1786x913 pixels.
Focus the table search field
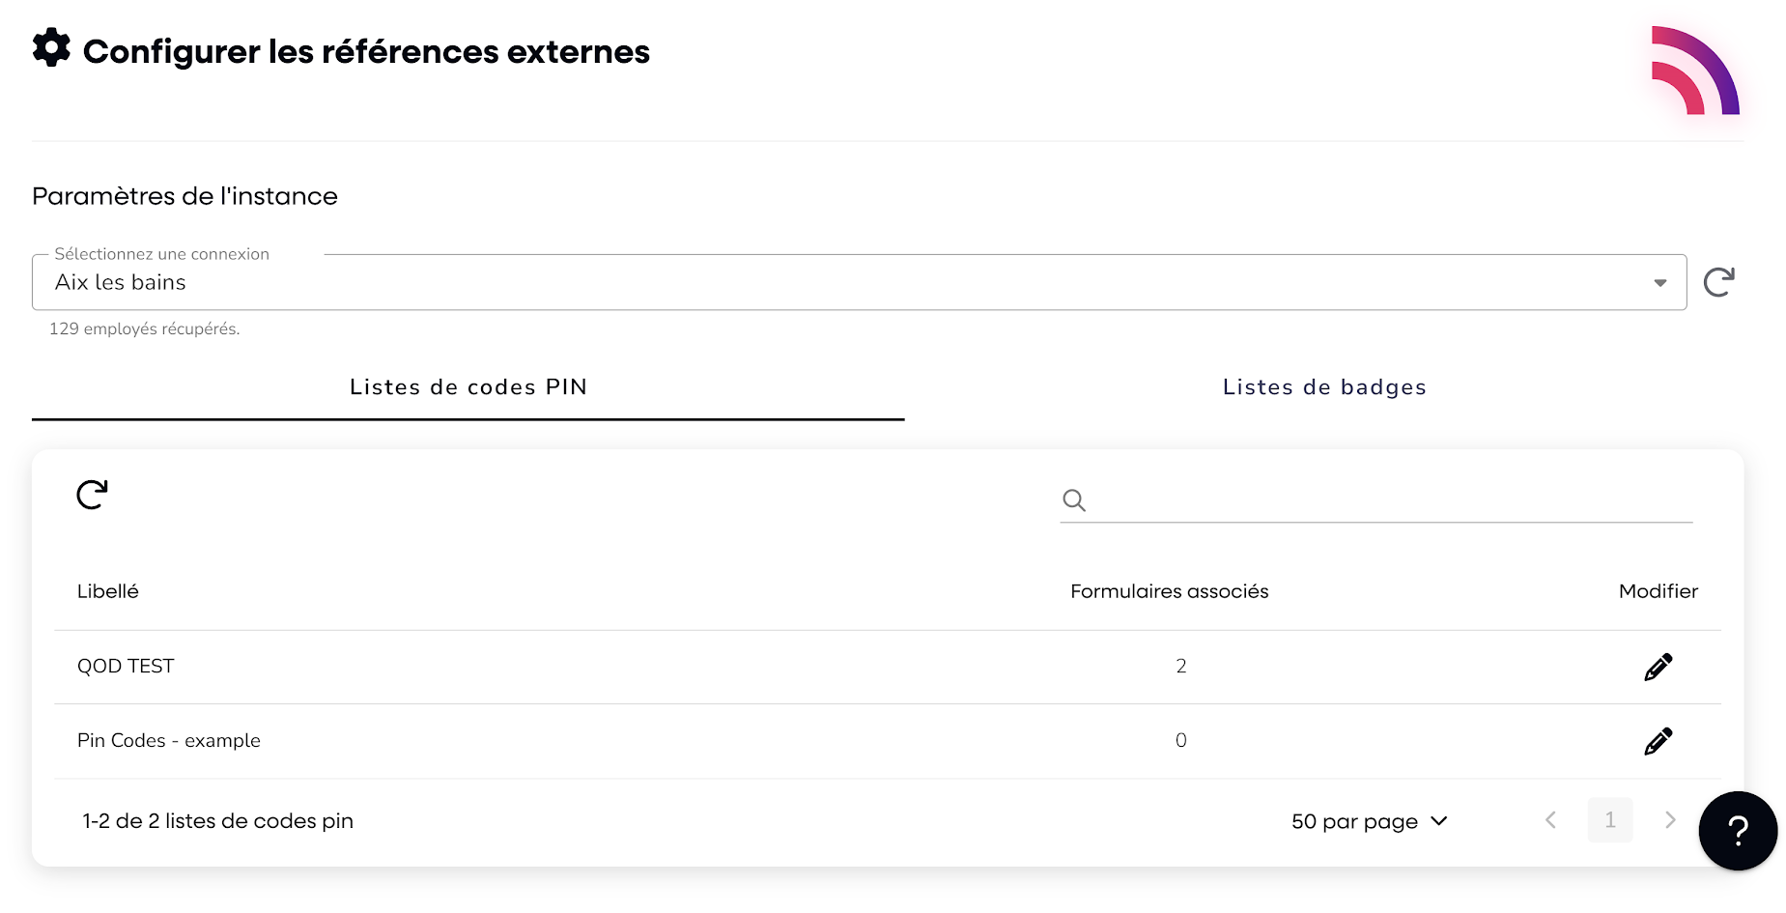(1391, 500)
